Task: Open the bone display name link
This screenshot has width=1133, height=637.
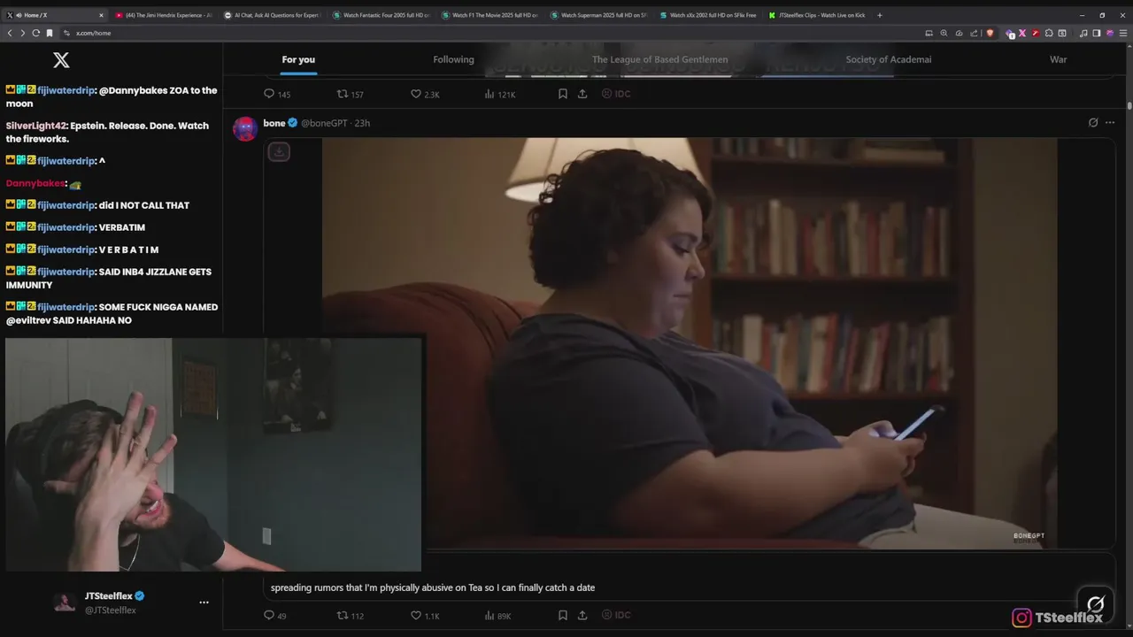Action: (274, 123)
